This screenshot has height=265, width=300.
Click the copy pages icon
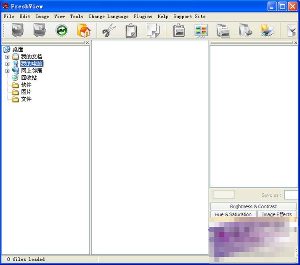[x=153, y=30]
